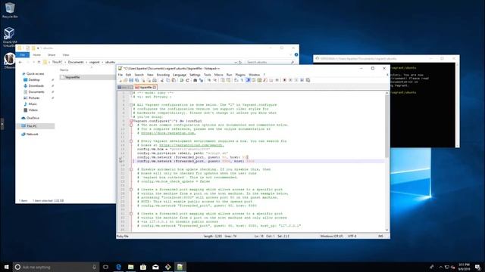Expand the File Explorer ribbon chevron
The width and height of the screenshot is (485, 272).
point(290,55)
